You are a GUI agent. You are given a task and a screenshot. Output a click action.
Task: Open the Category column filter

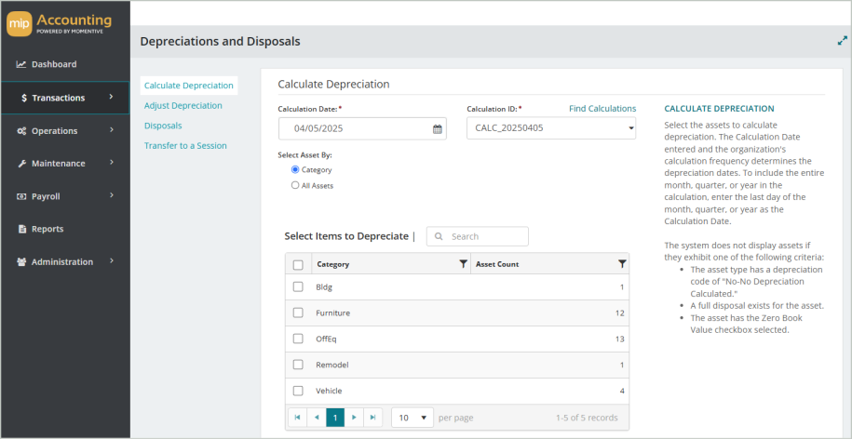pos(463,264)
